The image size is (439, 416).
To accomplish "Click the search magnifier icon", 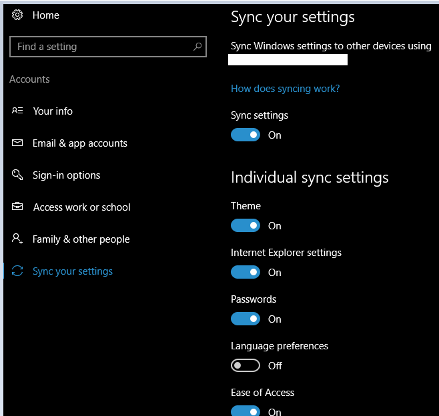I will [197, 47].
